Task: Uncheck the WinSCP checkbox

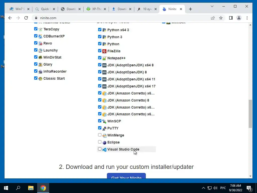Action: [x=100, y=121]
